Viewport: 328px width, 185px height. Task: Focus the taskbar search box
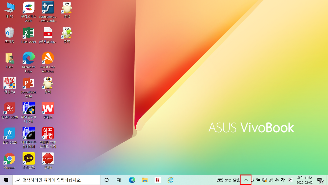pos(56,180)
